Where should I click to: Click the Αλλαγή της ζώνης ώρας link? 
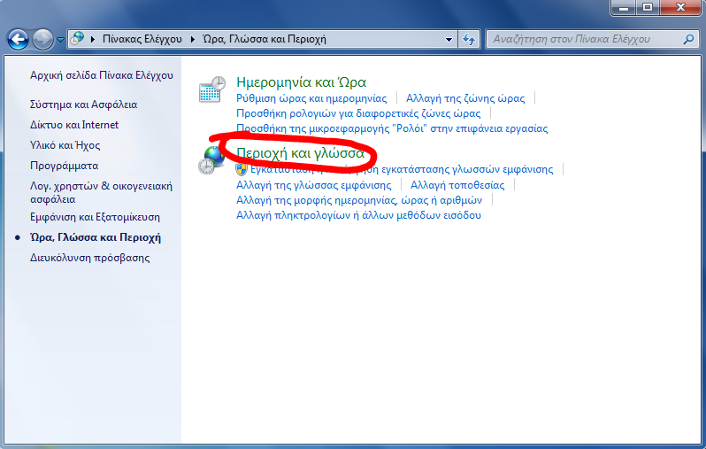click(x=465, y=98)
